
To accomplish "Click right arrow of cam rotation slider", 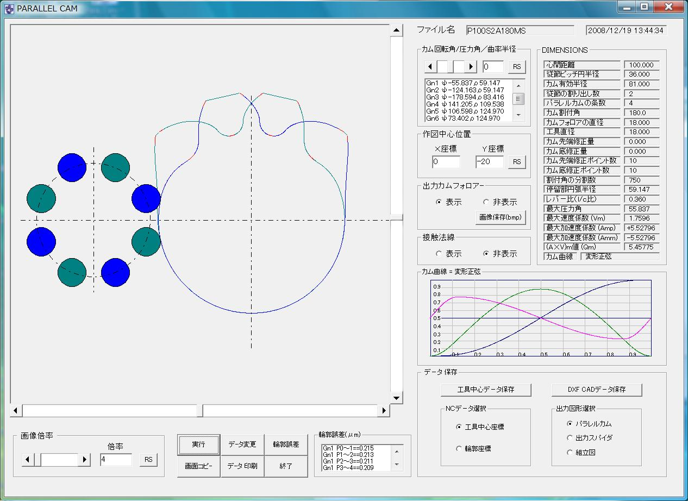I will pyautogui.click(x=471, y=67).
